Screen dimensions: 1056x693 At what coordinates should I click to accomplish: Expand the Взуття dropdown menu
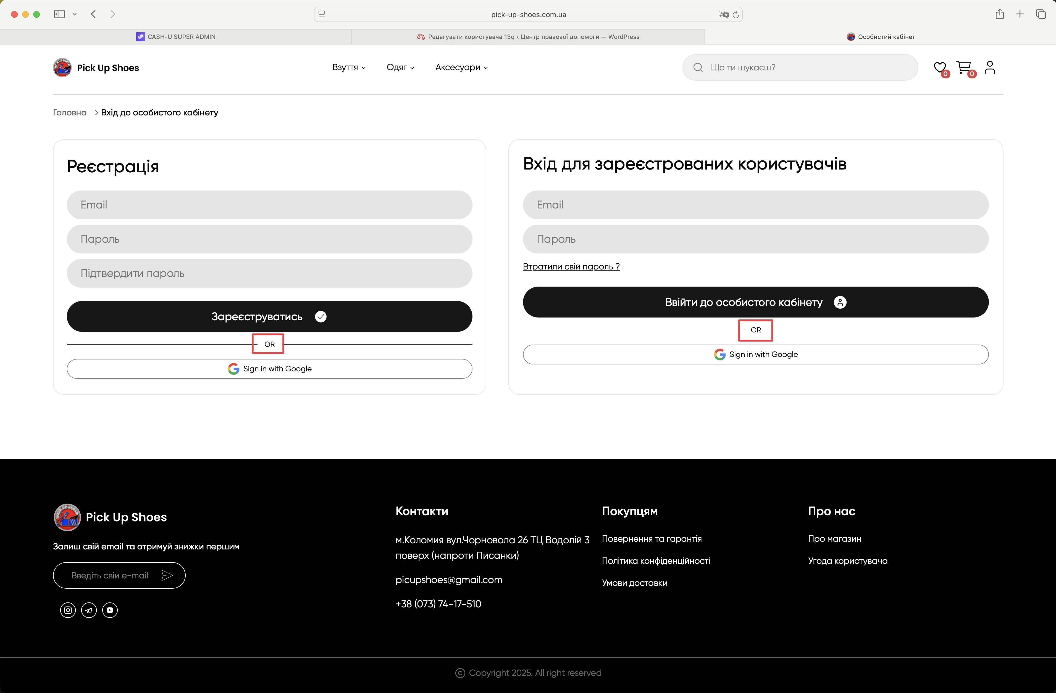tap(349, 67)
